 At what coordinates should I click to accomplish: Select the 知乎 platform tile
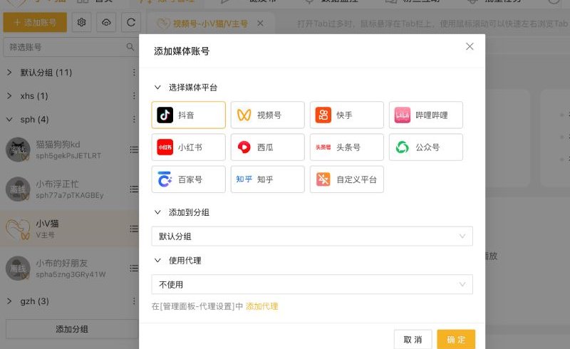(268, 179)
